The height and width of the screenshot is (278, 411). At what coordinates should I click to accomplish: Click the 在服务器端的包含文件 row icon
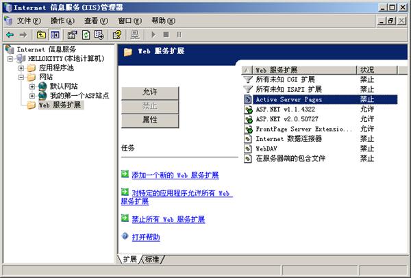coord(248,159)
